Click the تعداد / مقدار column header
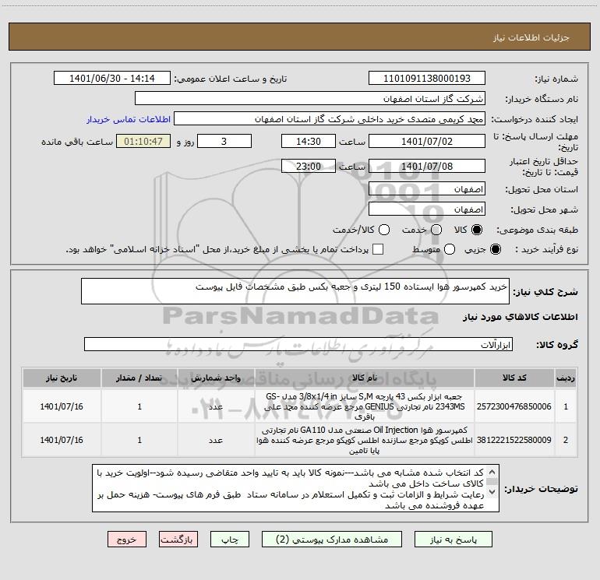 pos(139,378)
